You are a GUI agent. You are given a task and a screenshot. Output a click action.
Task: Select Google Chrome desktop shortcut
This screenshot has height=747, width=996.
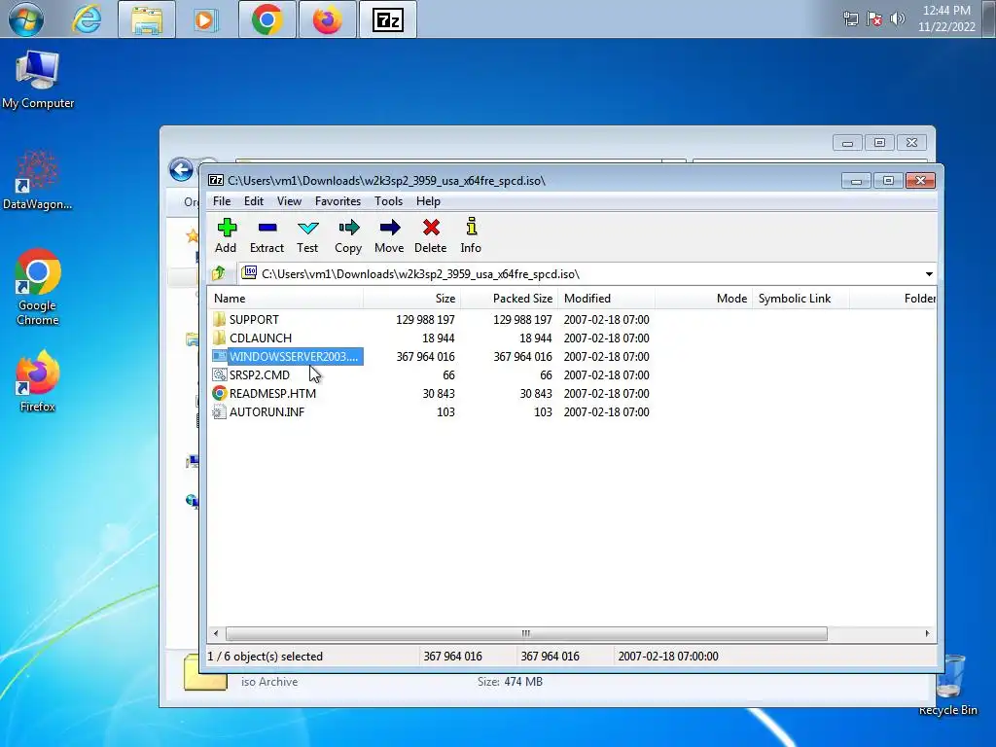(38, 287)
